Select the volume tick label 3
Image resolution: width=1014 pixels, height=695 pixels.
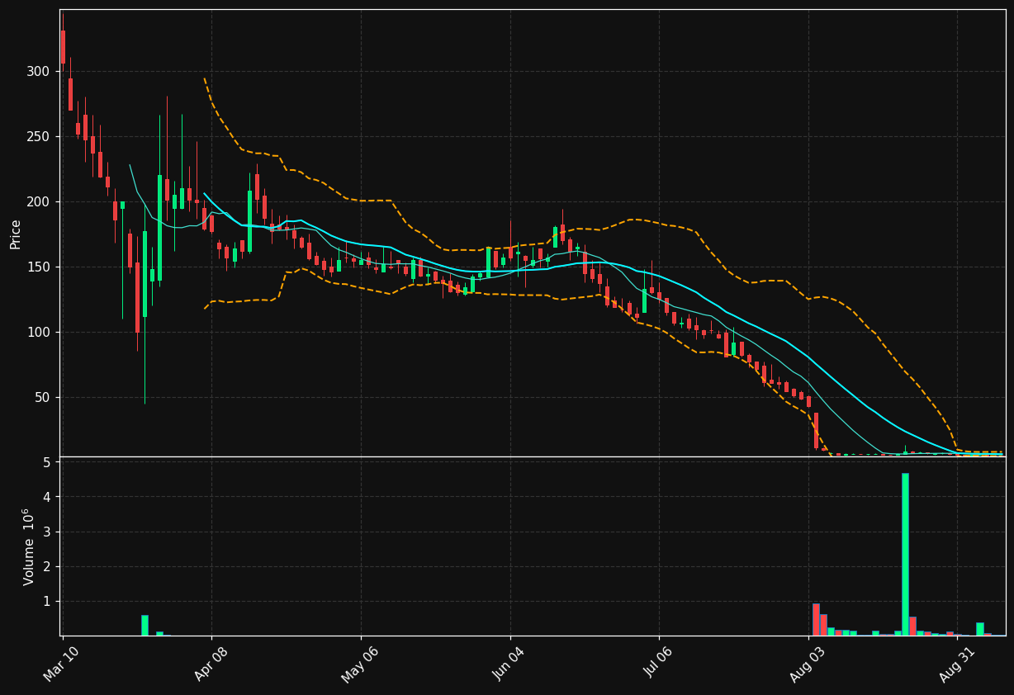(x=46, y=532)
